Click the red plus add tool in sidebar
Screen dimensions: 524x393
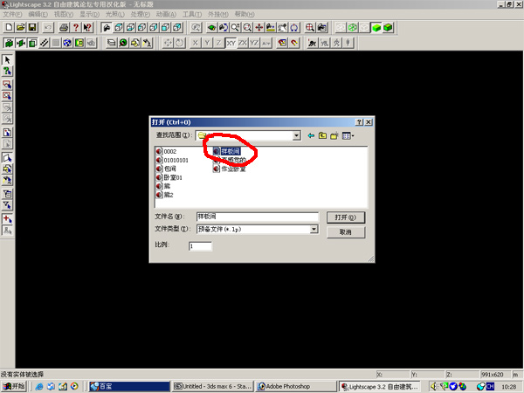(7, 219)
